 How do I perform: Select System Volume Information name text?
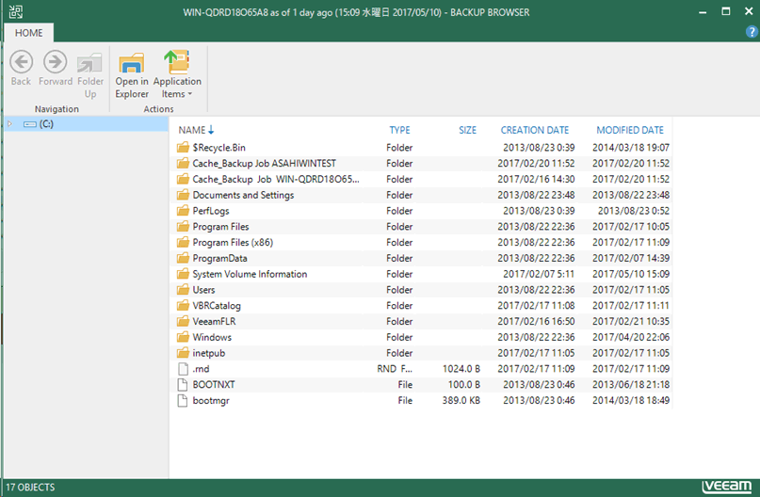[x=250, y=274]
